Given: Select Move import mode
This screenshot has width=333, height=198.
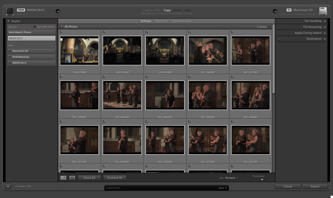Looking at the screenshot, I should tap(177, 10).
